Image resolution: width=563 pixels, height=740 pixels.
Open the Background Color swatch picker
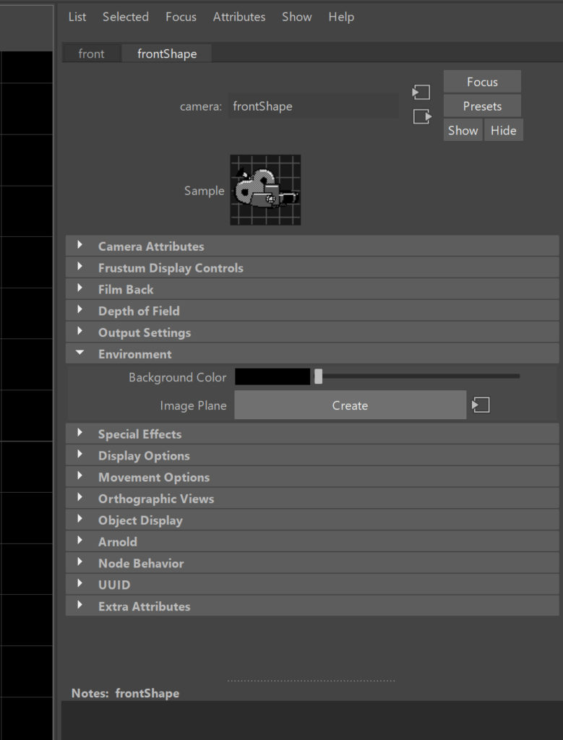coord(272,377)
